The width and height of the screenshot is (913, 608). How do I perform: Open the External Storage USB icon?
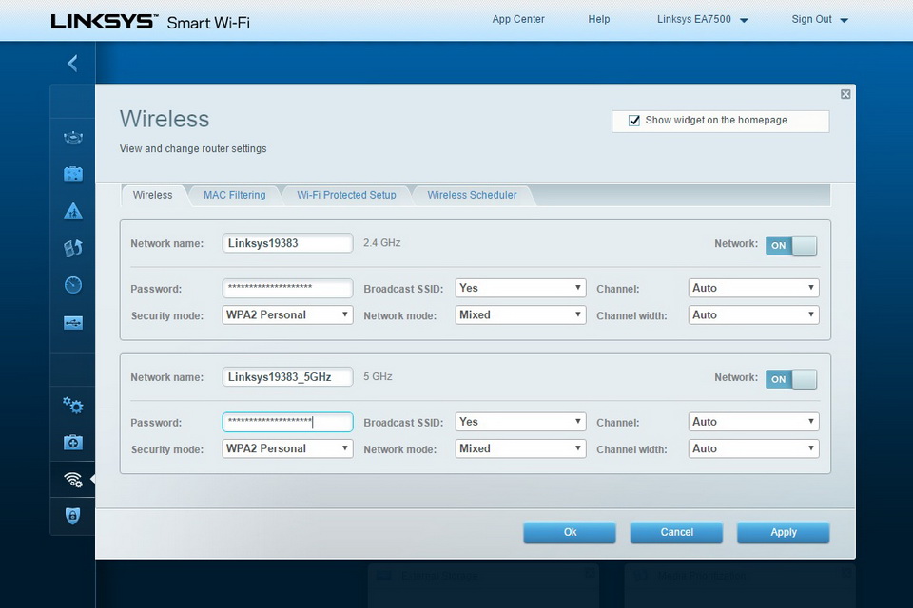pos(73,323)
